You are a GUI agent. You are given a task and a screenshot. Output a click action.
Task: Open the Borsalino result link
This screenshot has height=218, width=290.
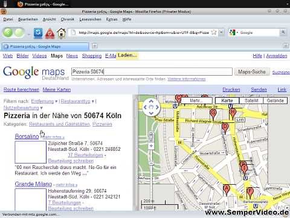point(27,136)
